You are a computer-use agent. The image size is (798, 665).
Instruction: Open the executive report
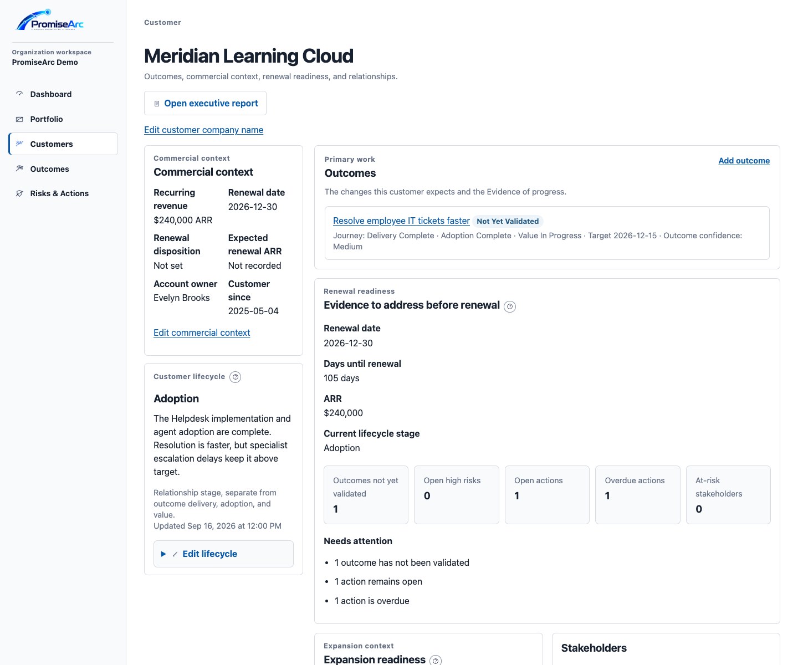coord(205,103)
